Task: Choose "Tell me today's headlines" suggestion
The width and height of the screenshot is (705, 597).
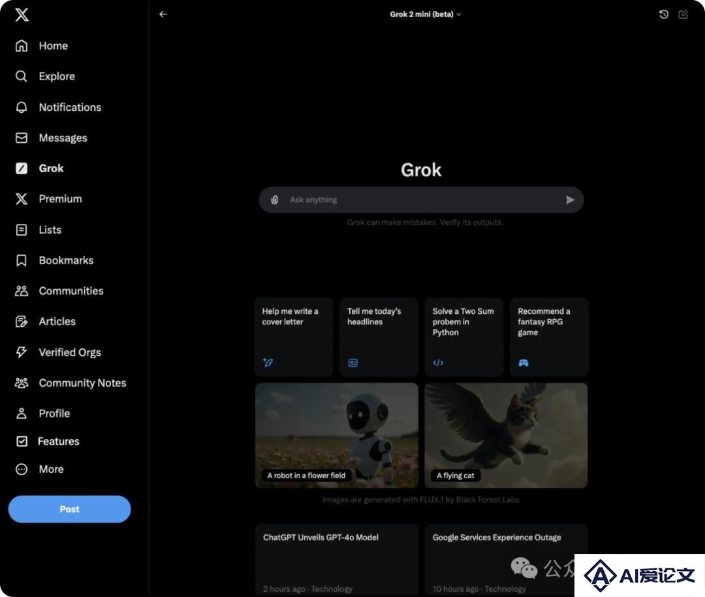Action: [x=379, y=337]
